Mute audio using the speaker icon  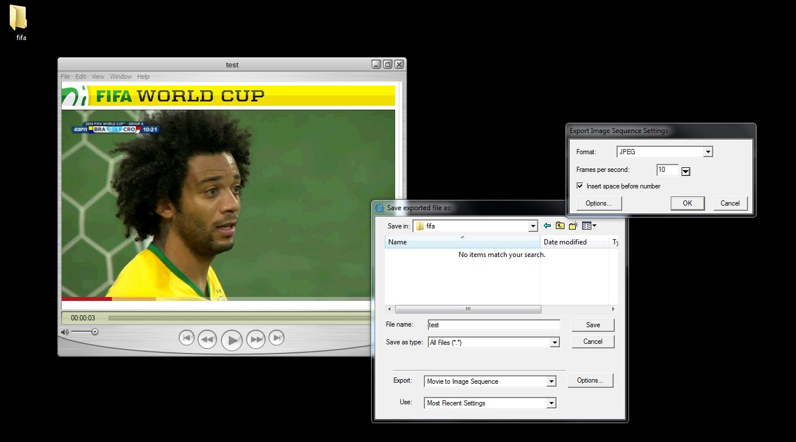click(65, 332)
